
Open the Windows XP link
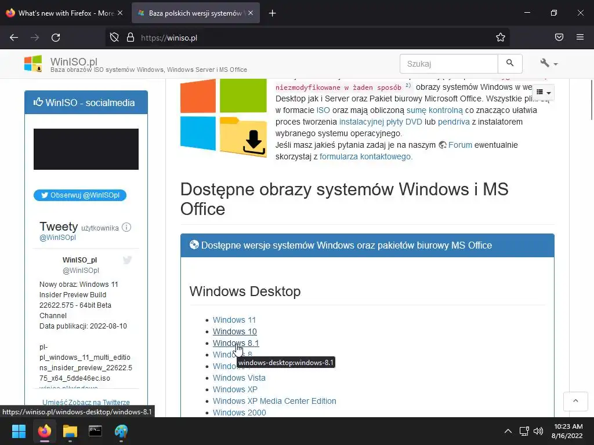point(235,389)
